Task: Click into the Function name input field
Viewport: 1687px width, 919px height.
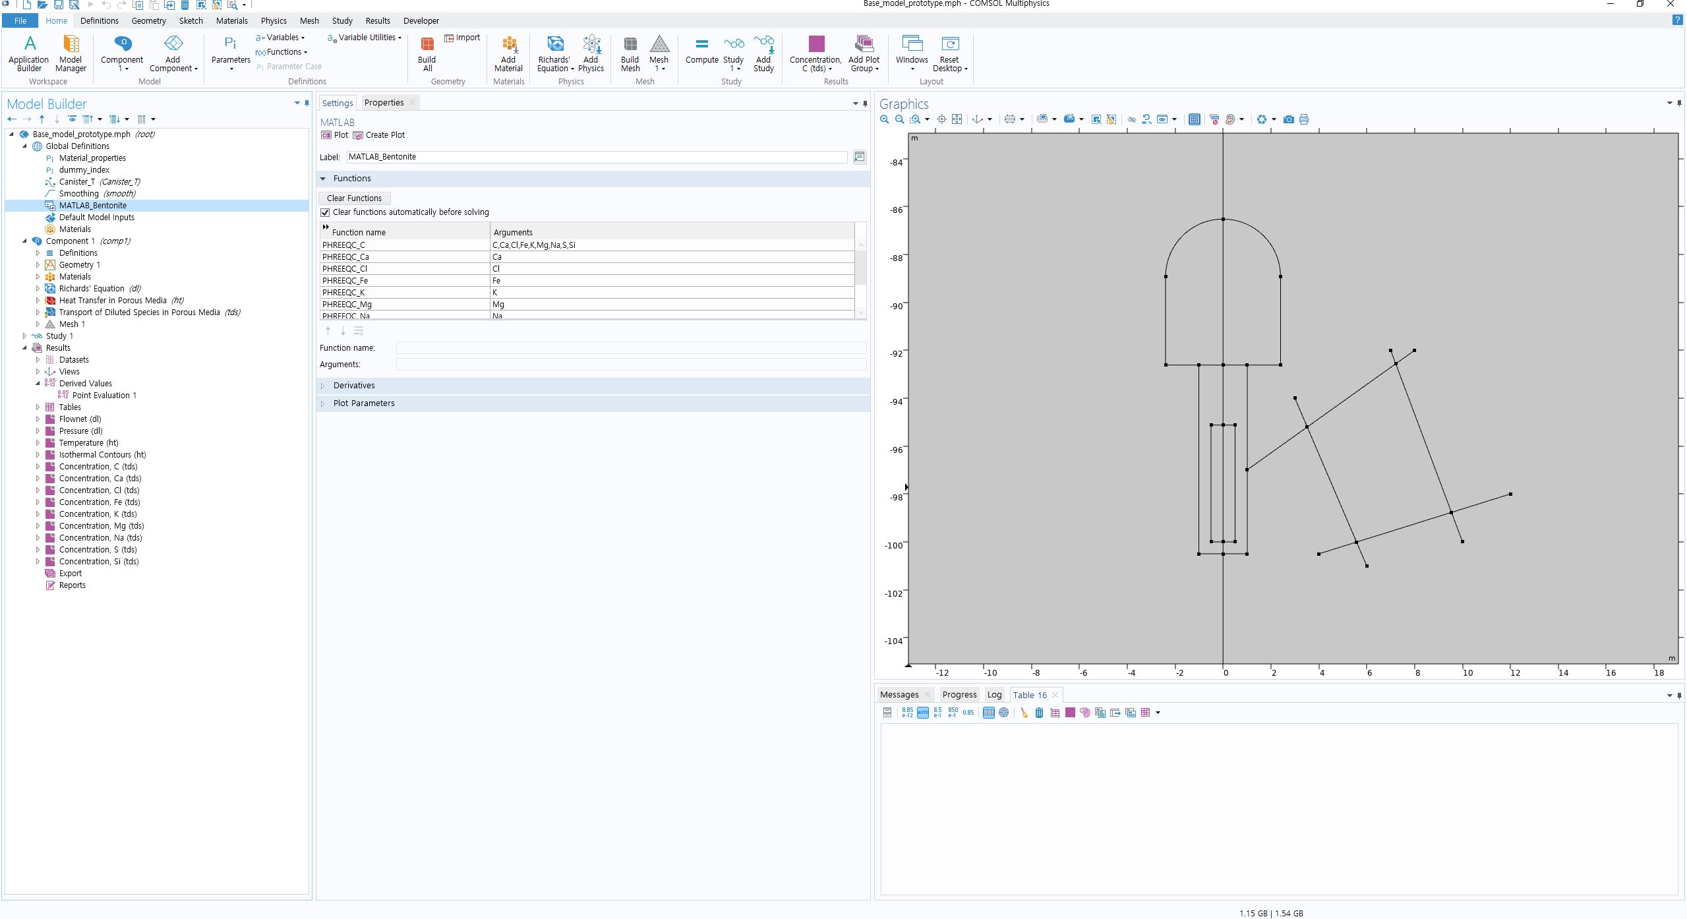Action: tap(630, 348)
